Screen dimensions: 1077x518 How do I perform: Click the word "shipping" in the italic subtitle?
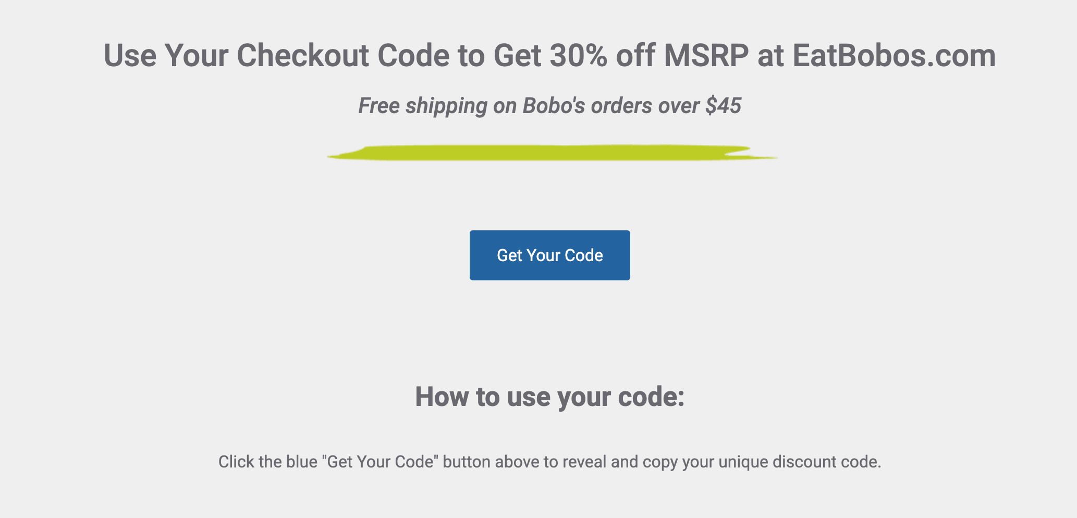point(446,106)
